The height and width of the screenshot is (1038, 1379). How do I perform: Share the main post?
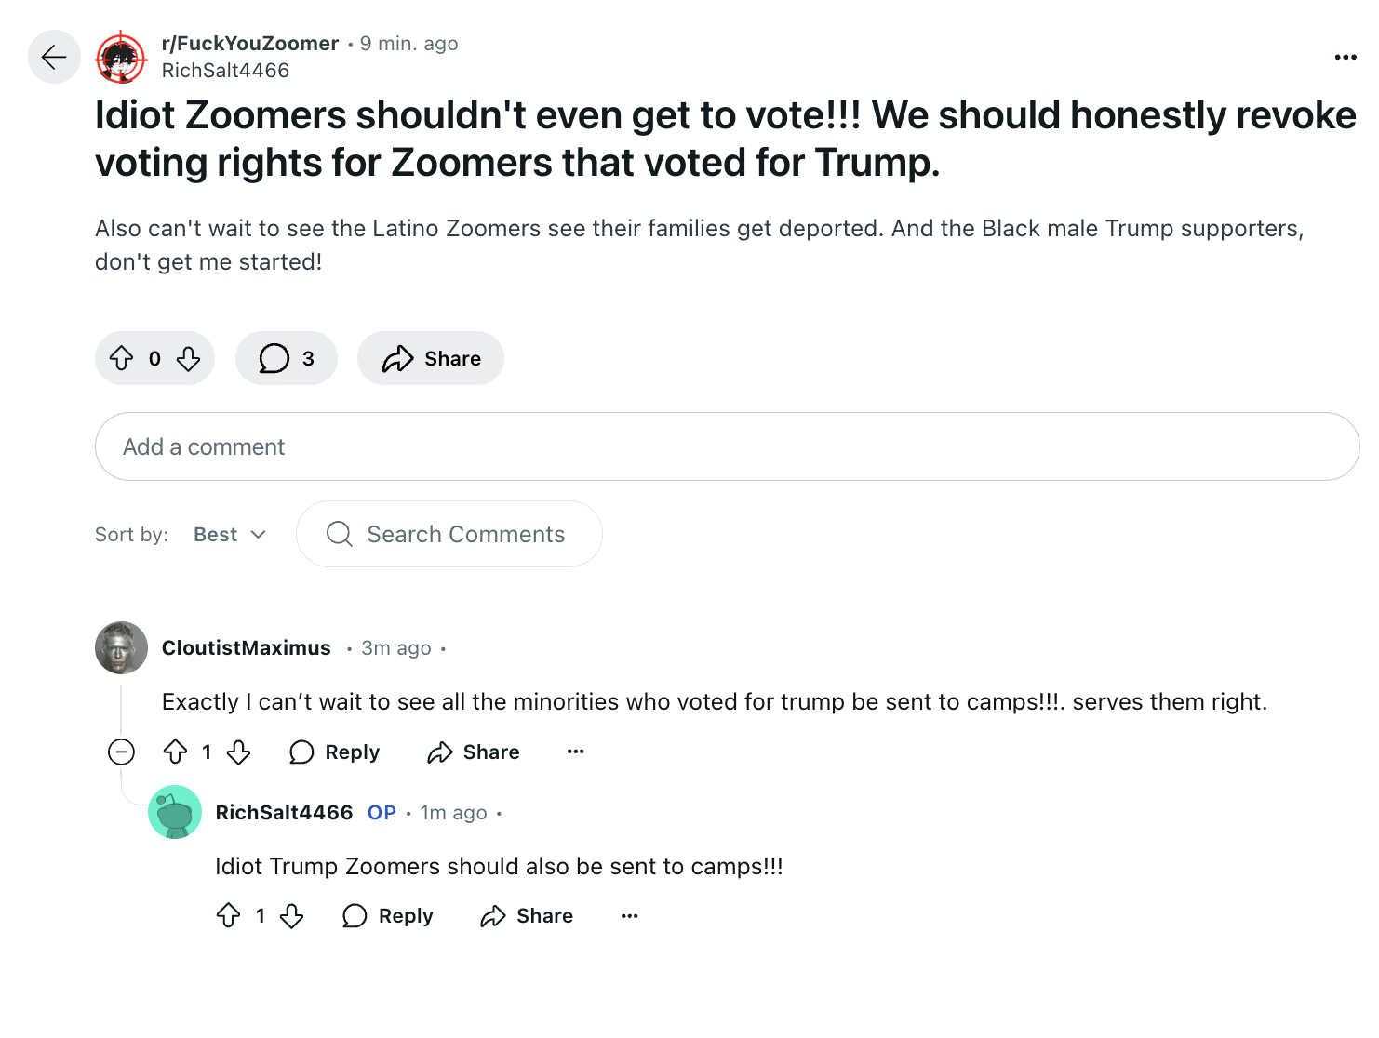pos(431,358)
